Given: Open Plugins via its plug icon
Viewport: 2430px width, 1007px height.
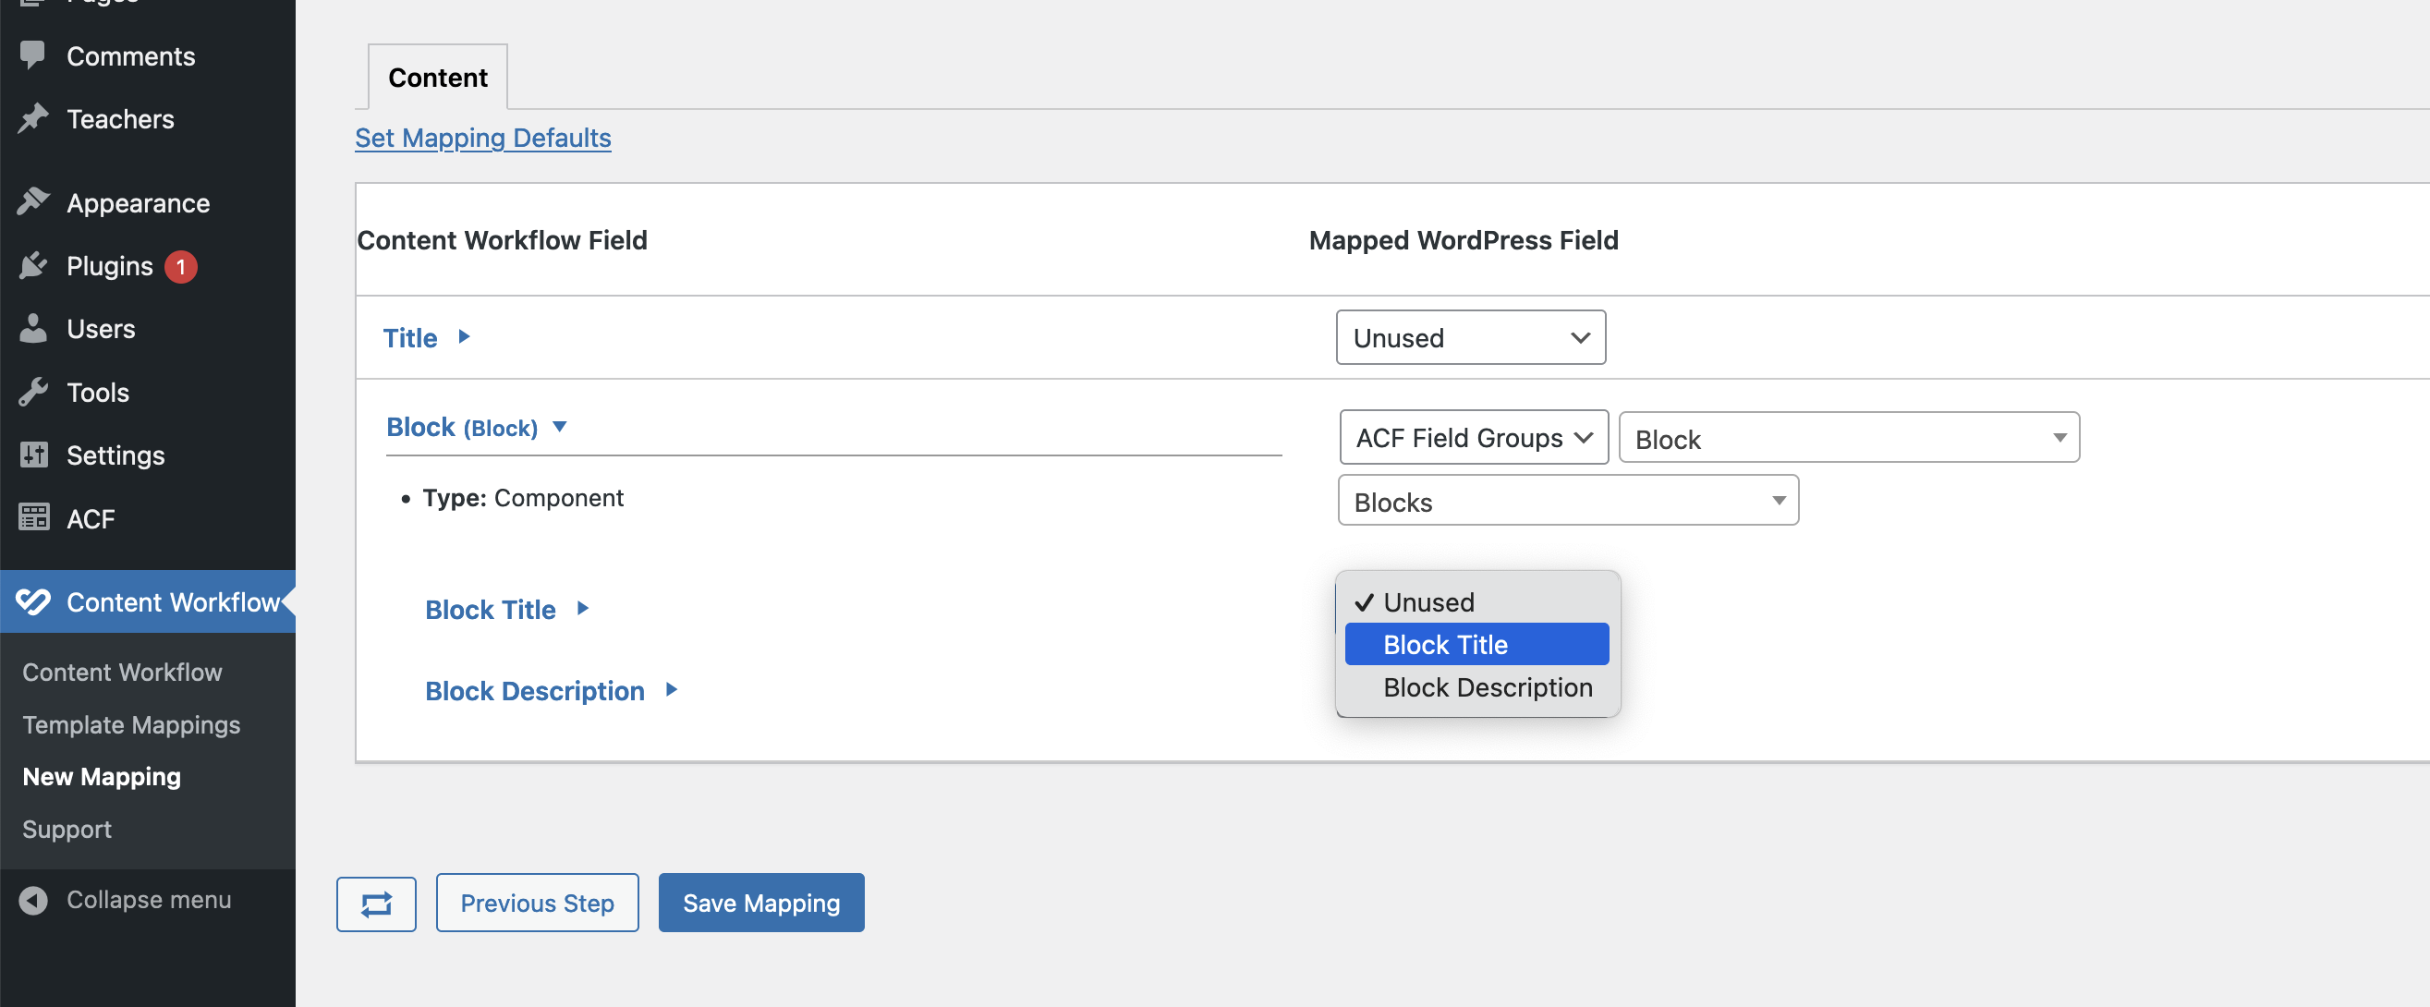Looking at the screenshot, I should tap(34, 265).
